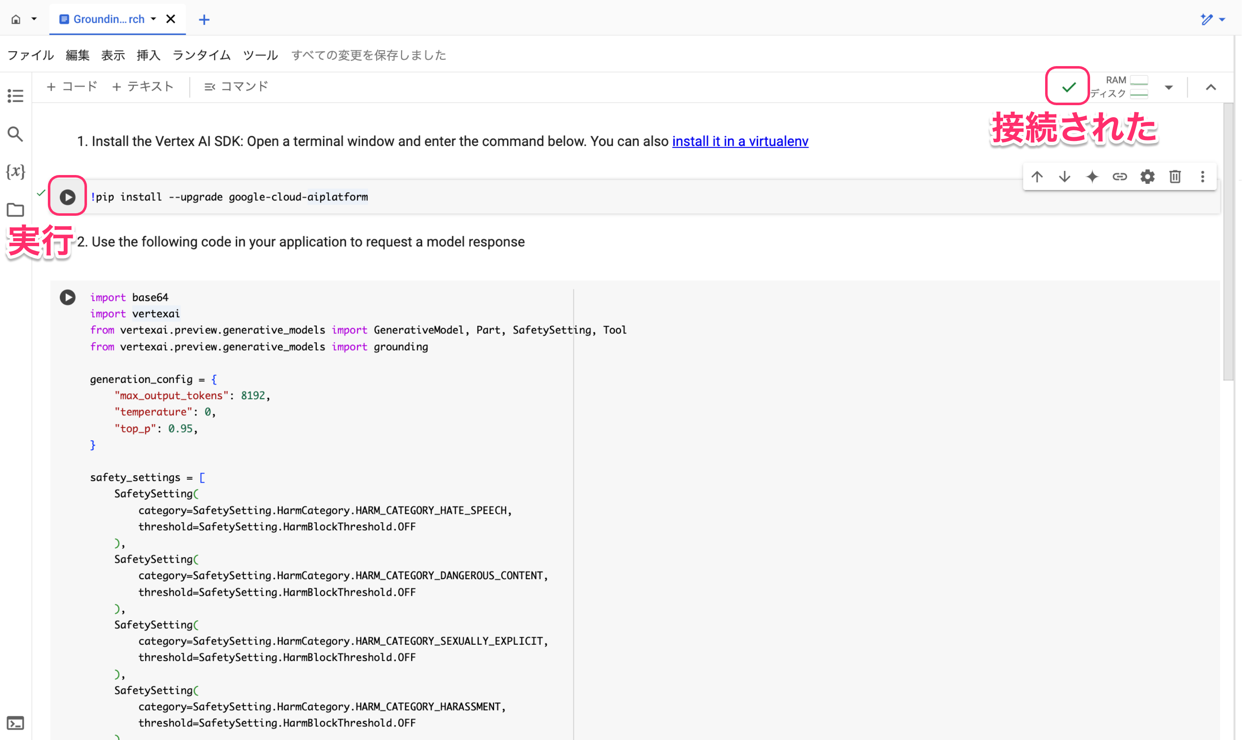The width and height of the screenshot is (1242, 740).
Task: Open the variables inspector {x} icon
Action: [15, 172]
